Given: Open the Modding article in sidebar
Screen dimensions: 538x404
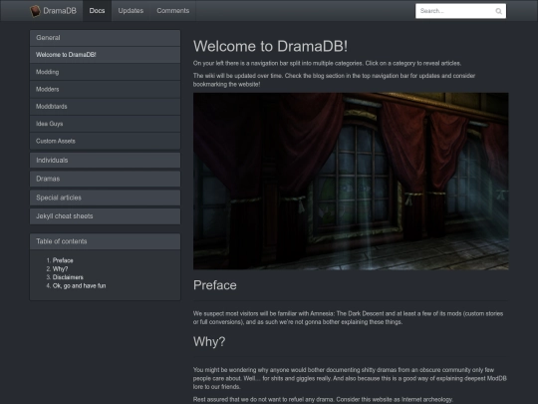Looking at the screenshot, I should (x=105, y=72).
